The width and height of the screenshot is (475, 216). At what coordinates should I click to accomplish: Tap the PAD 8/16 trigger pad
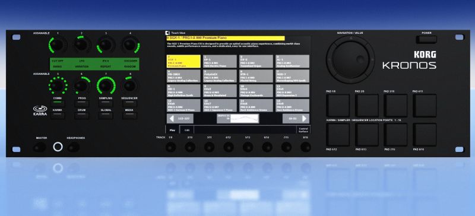[425, 135]
